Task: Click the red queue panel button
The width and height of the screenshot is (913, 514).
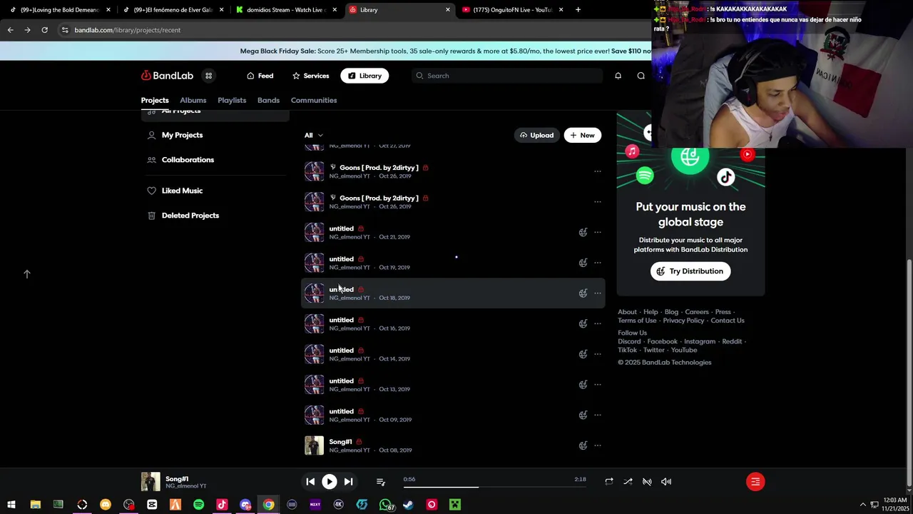Action: [755, 482]
